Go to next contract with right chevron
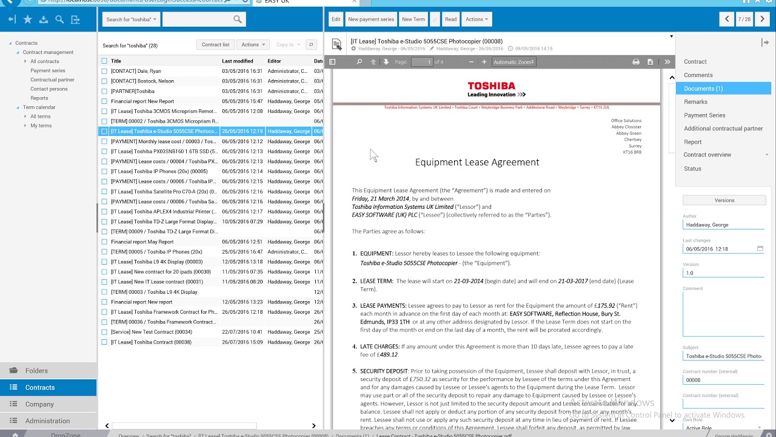Screen dimensions: 776x437 (x=763, y=19)
